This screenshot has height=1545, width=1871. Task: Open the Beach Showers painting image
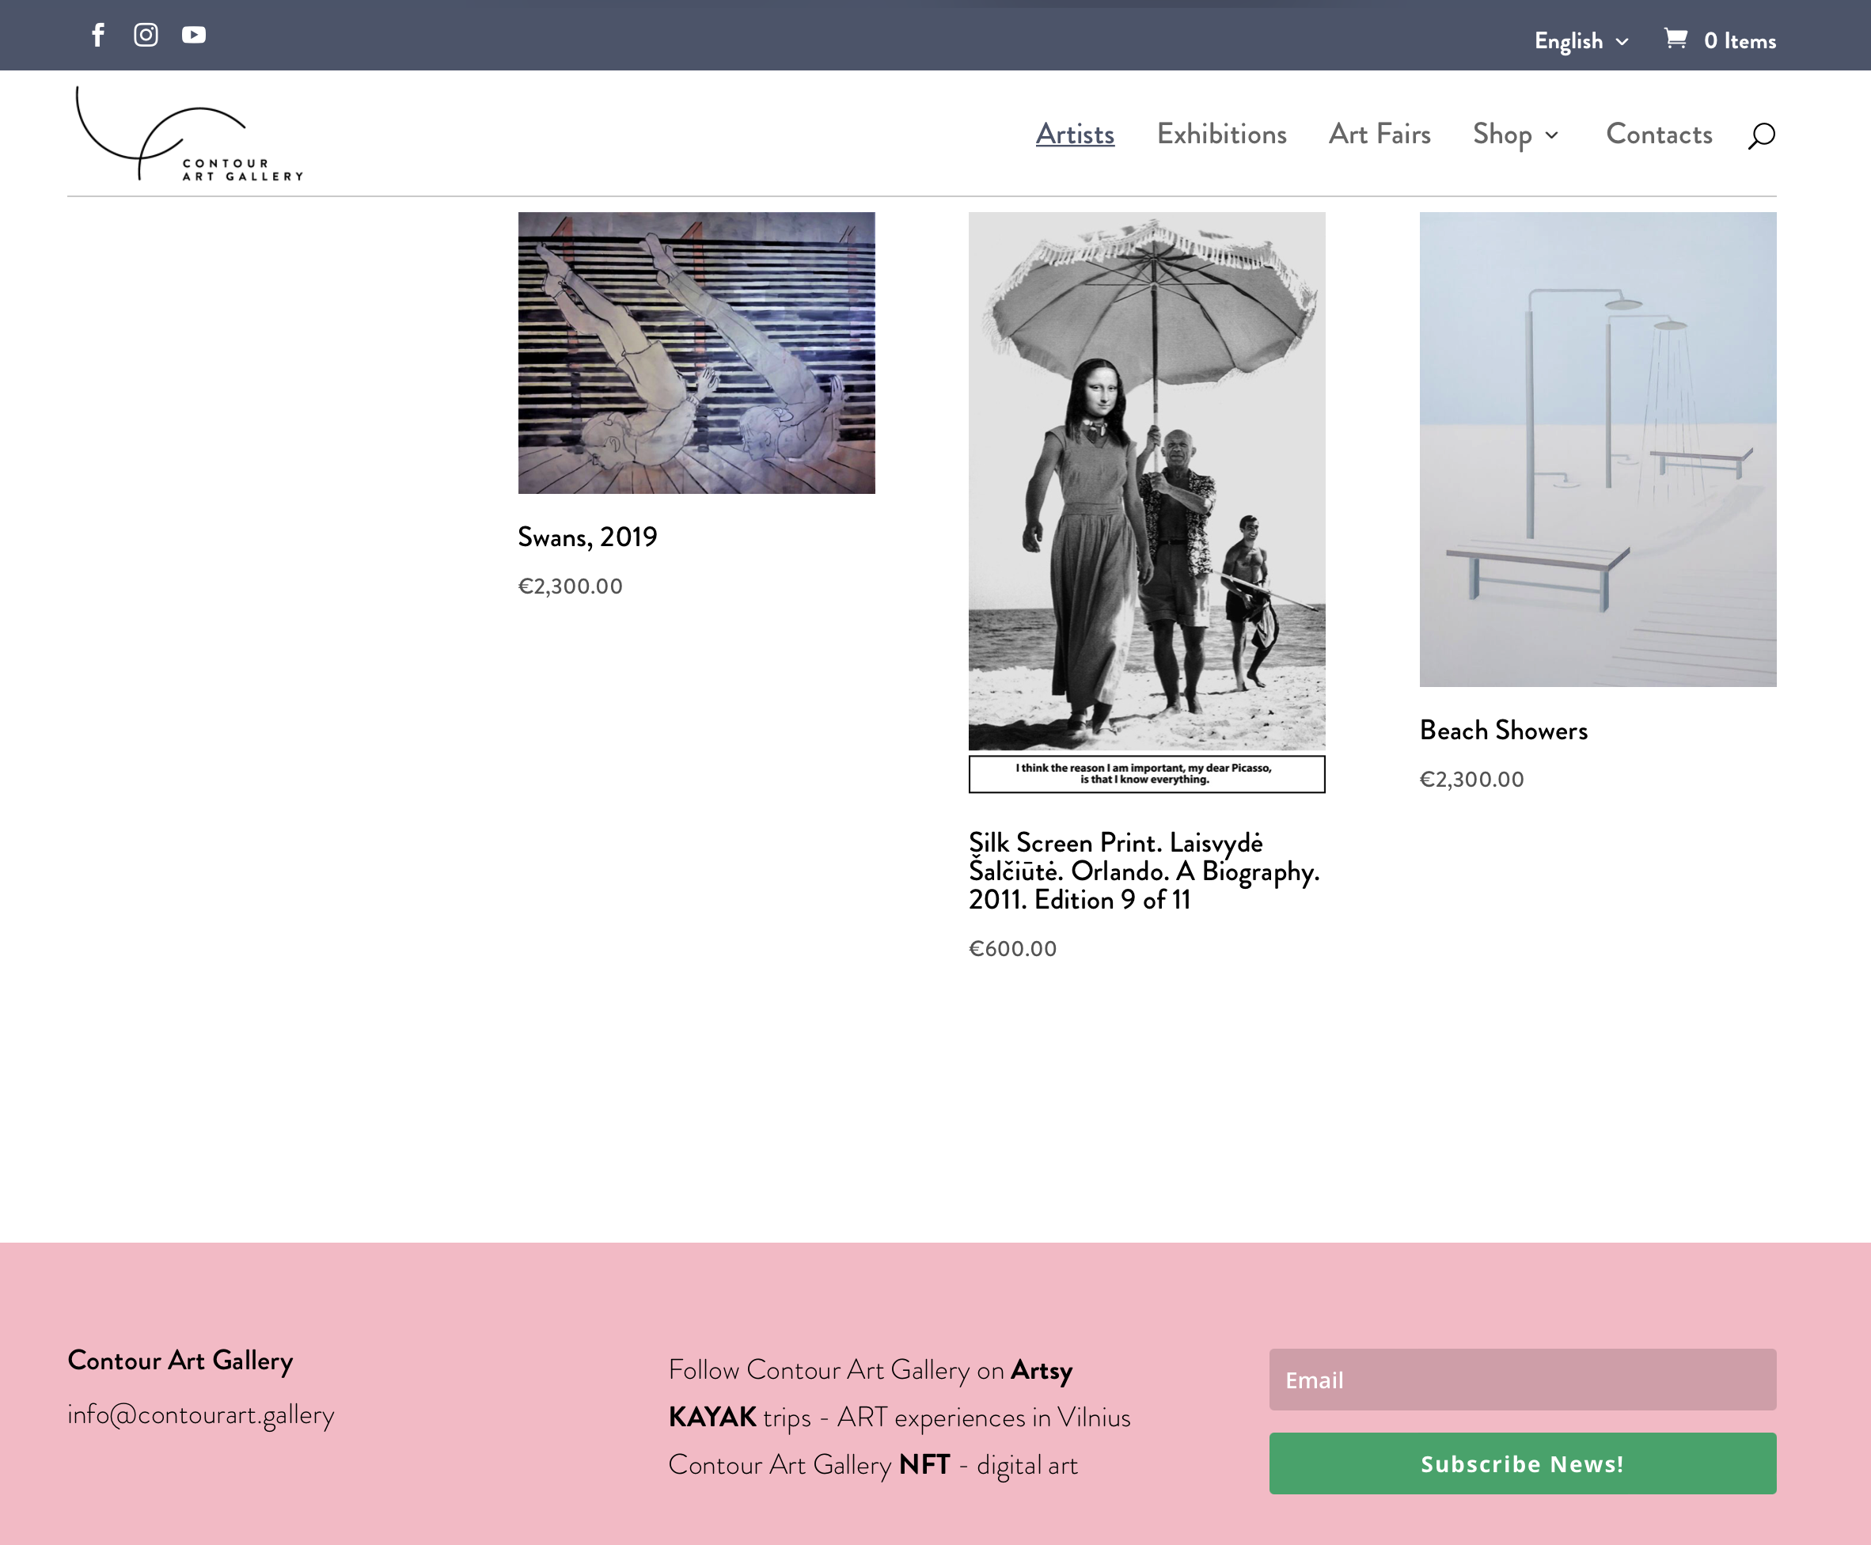coord(1598,449)
